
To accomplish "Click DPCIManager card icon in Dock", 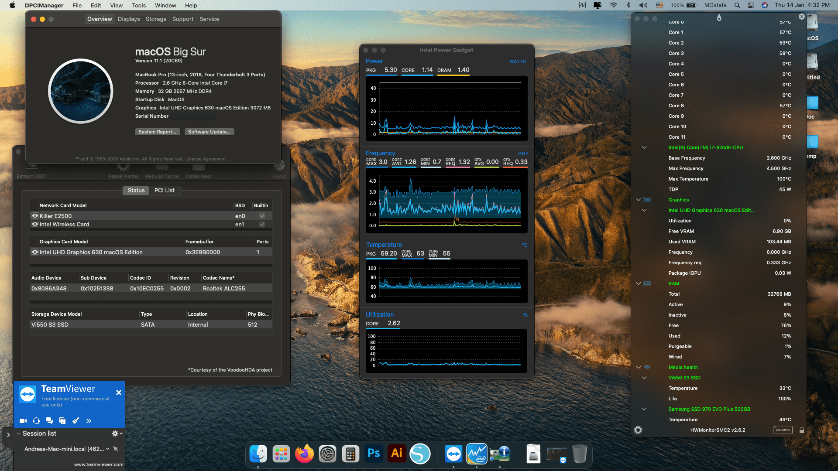I will [x=500, y=454].
